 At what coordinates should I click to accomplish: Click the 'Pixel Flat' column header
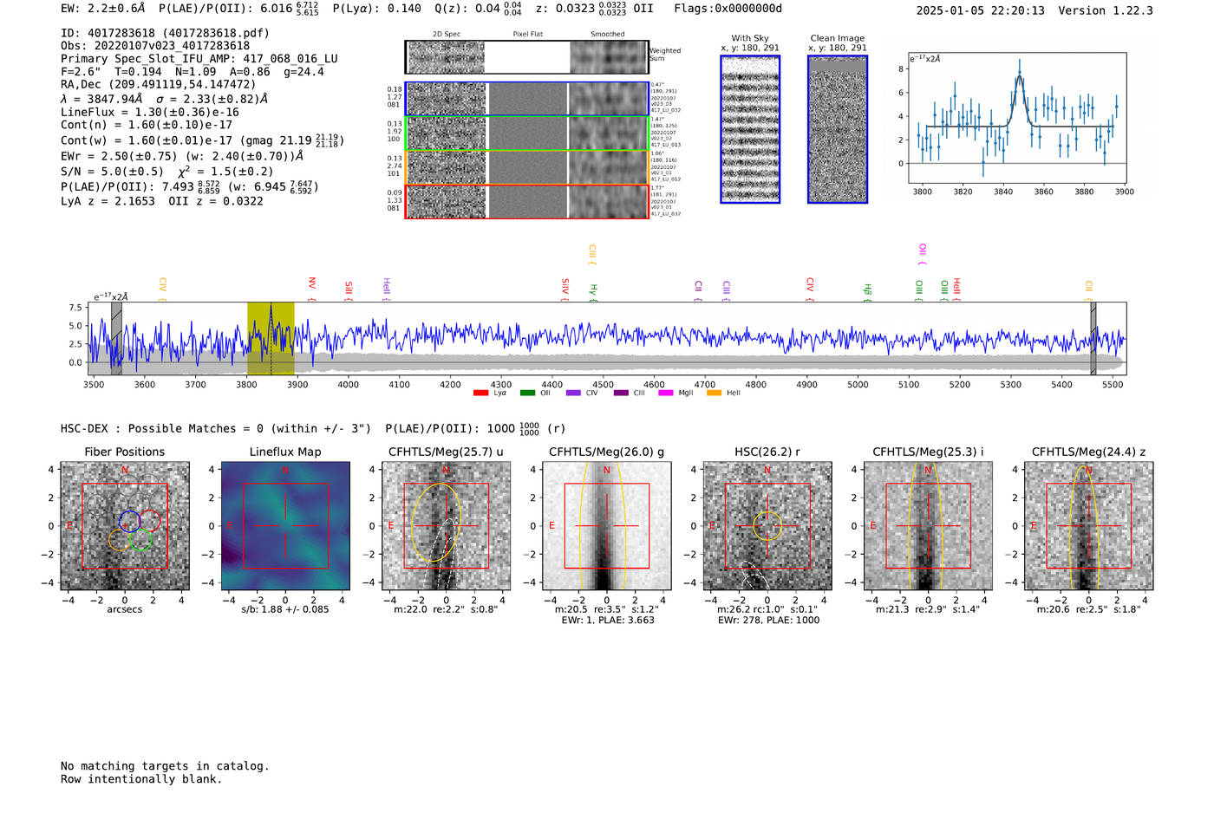tap(527, 35)
